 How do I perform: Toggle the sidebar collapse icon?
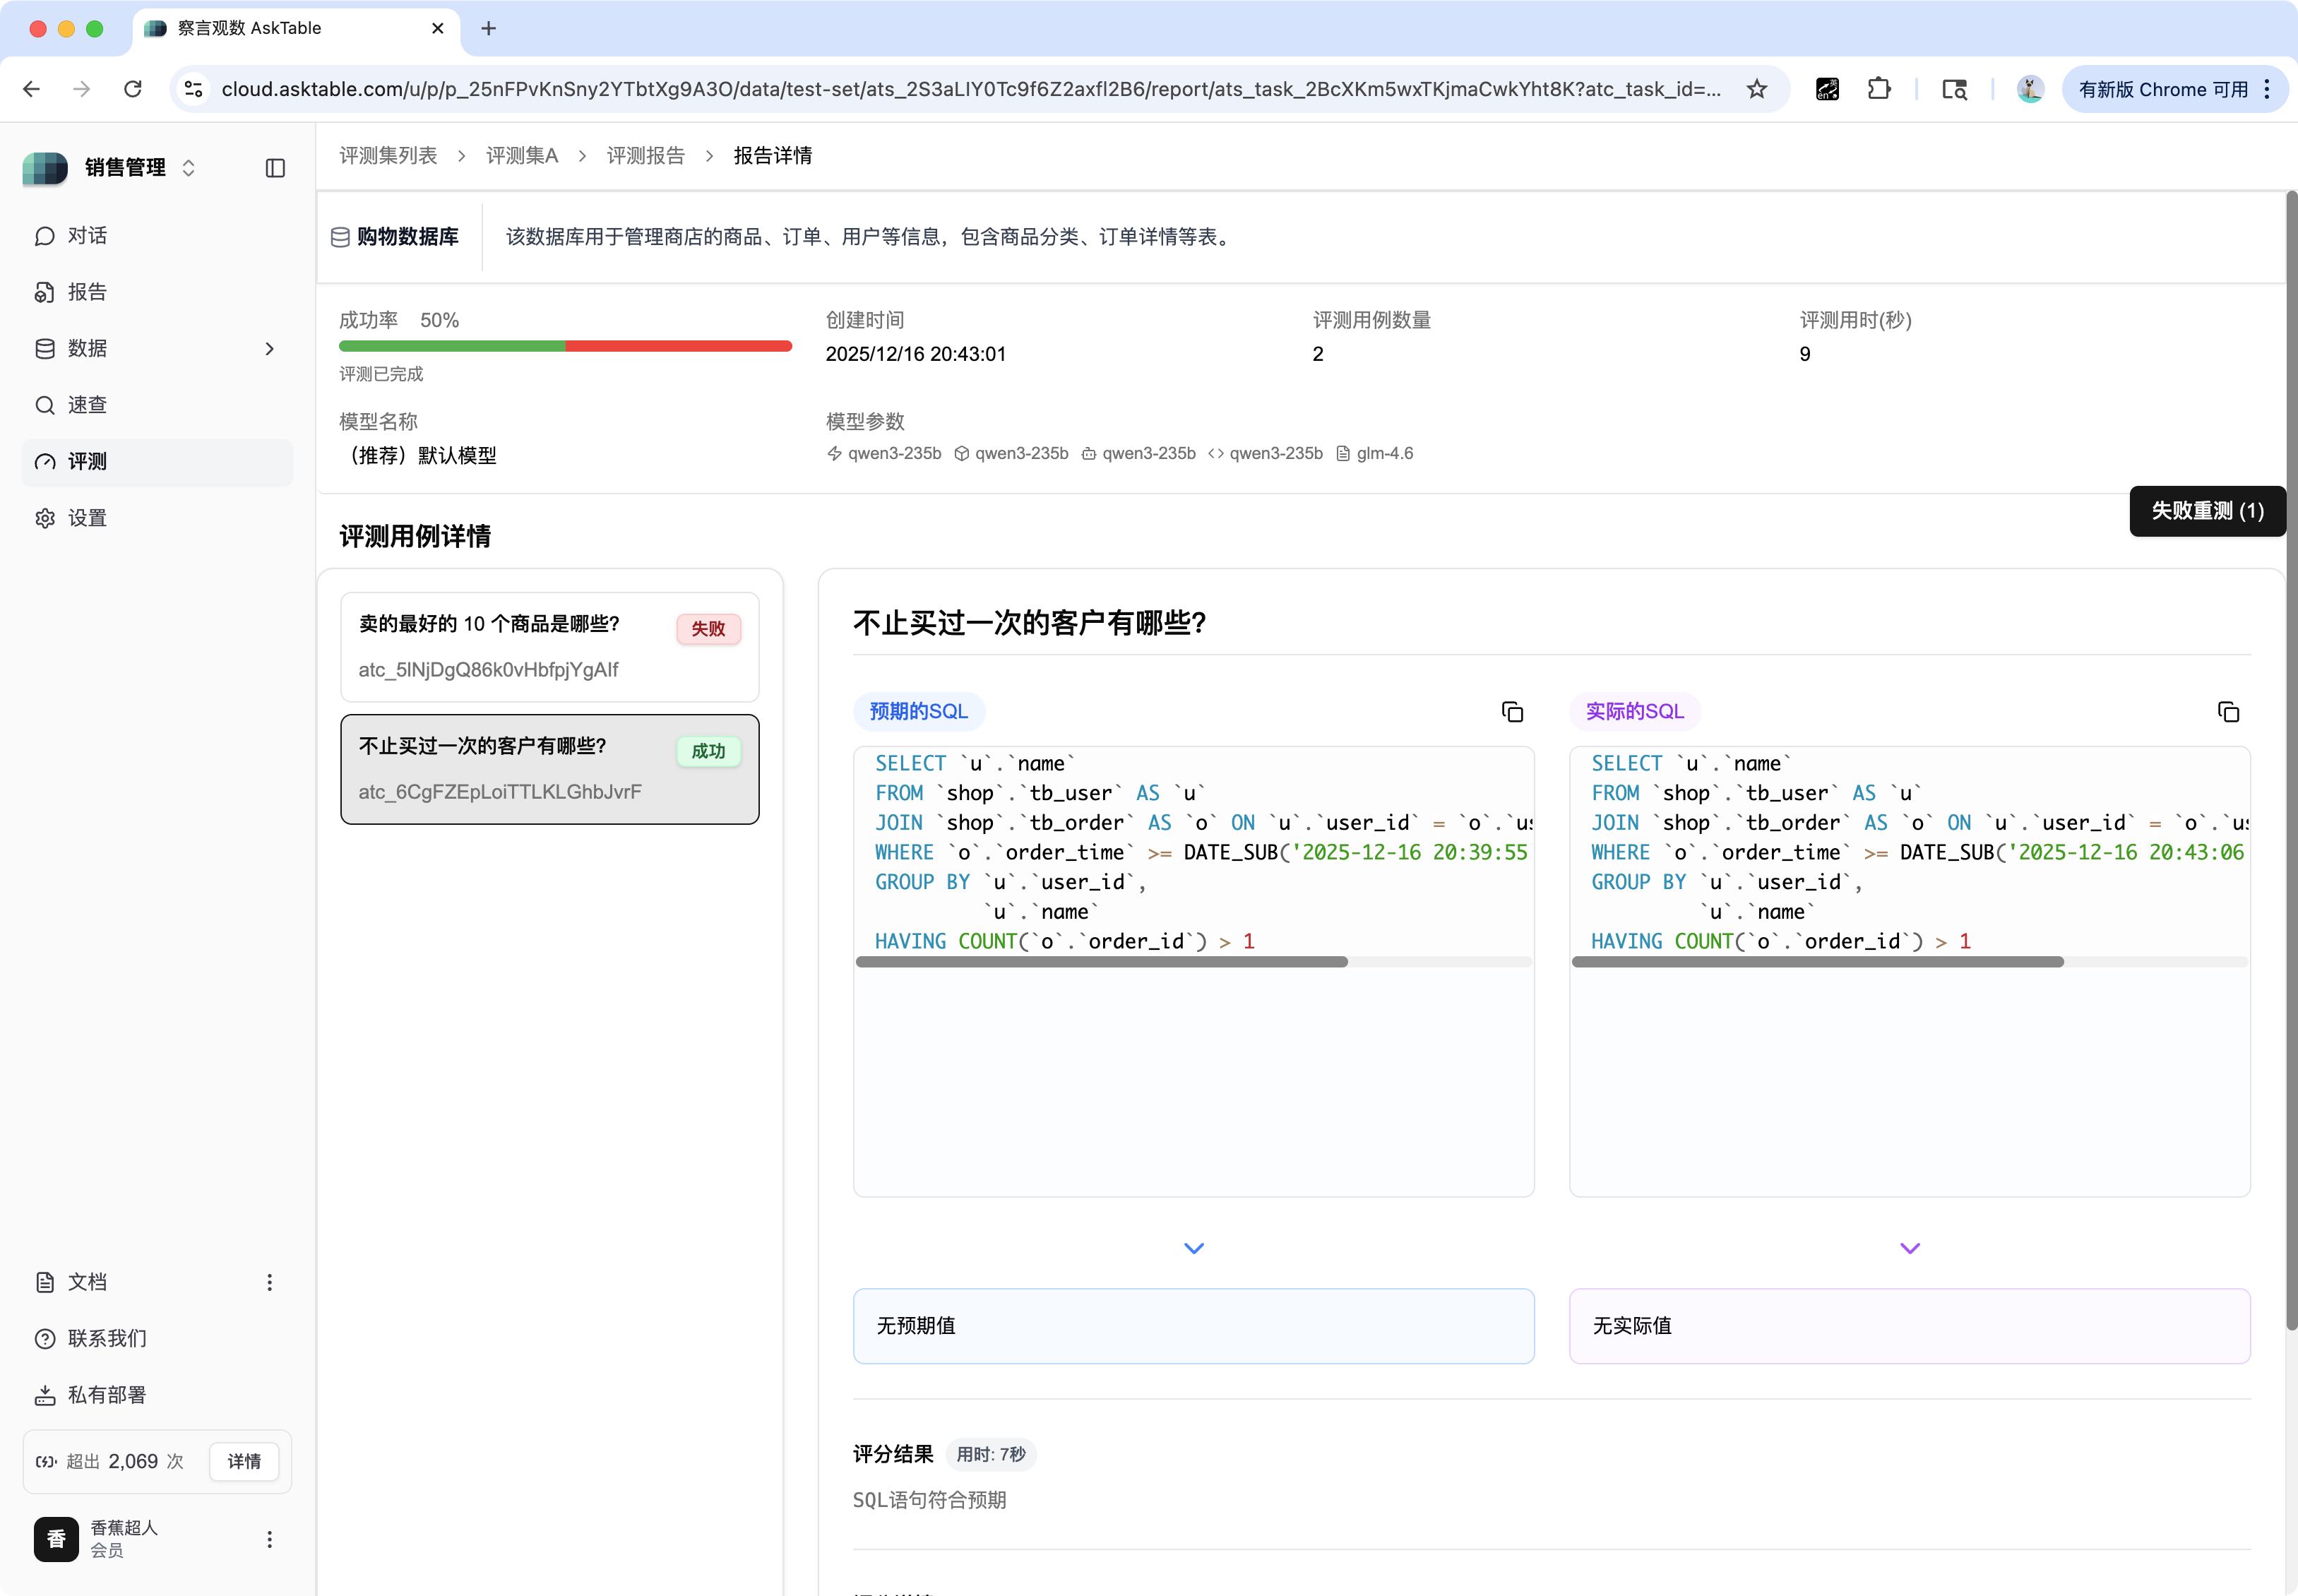(x=275, y=168)
